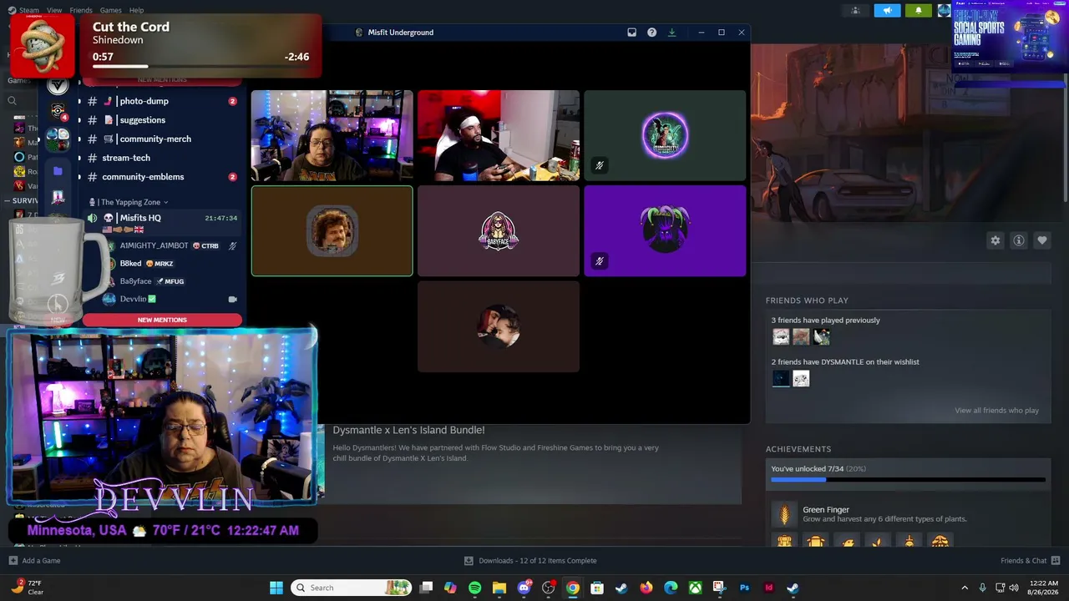
Task: Click the Windows taskbar search box
Action: [x=352, y=588]
